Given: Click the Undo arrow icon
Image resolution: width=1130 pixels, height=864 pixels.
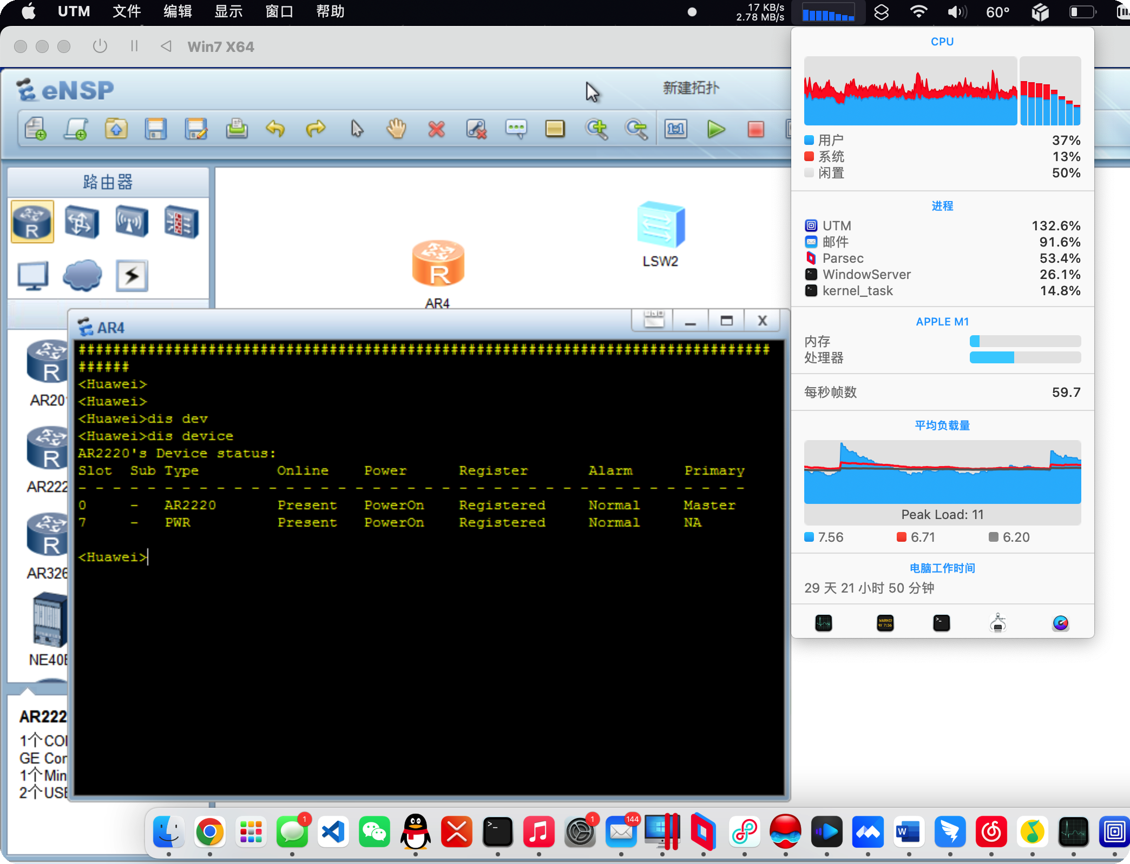Looking at the screenshot, I should click(275, 129).
